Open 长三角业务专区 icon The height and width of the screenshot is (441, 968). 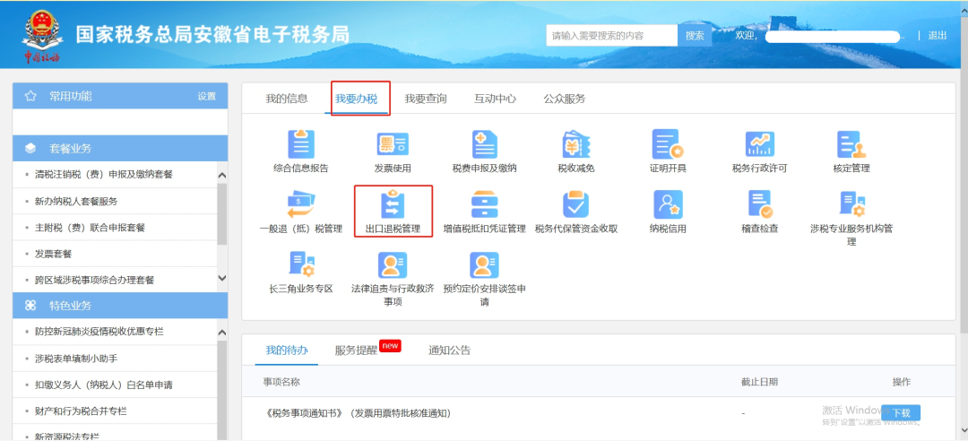tap(301, 264)
